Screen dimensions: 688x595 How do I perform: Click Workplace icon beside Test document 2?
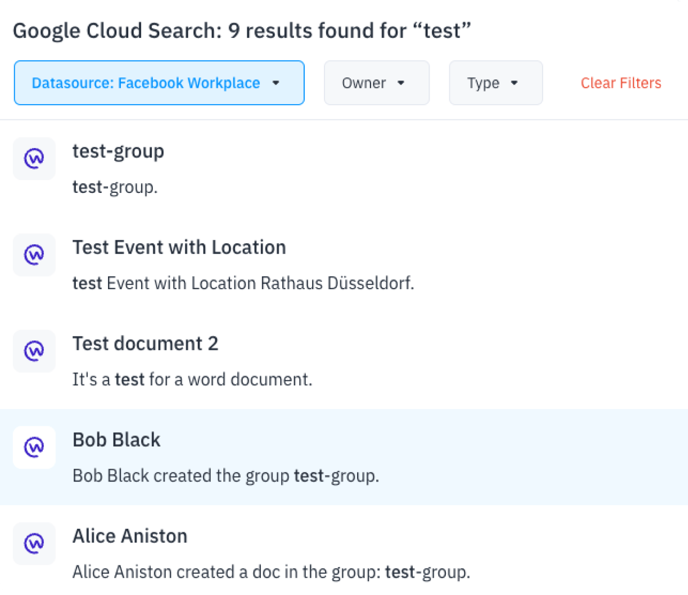coord(34,351)
